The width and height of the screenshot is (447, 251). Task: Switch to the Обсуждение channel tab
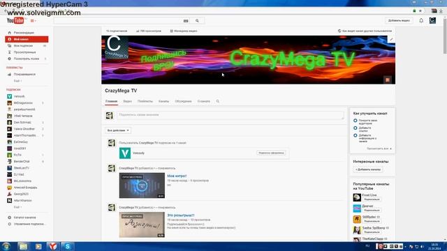(x=183, y=101)
